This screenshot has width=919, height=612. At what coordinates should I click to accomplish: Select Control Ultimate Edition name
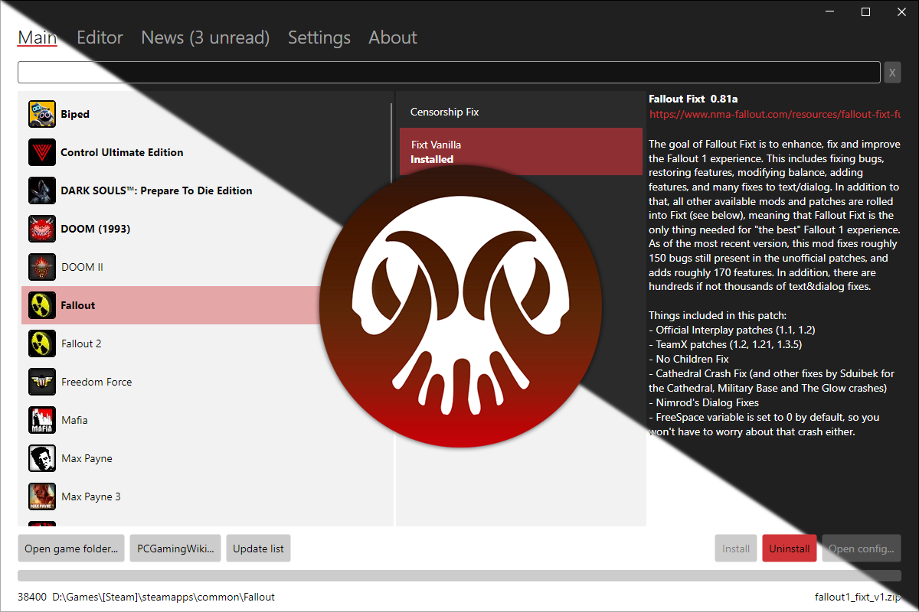pyautogui.click(x=122, y=152)
